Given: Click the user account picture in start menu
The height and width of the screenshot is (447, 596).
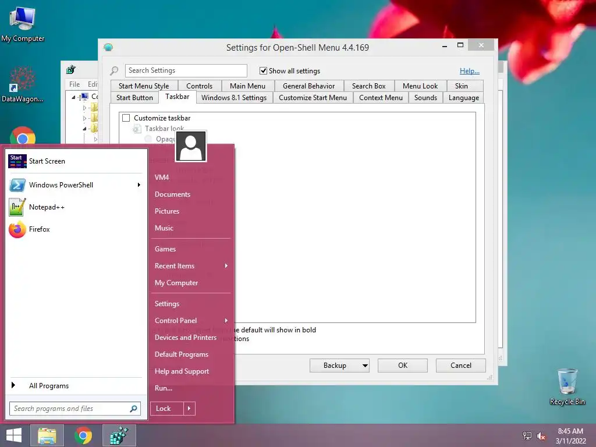Looking at the screenshot, I should pyautogui.click(x=191, y=146).
